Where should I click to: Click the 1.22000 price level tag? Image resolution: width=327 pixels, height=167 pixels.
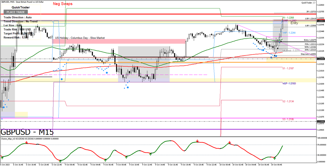(321, 59)
